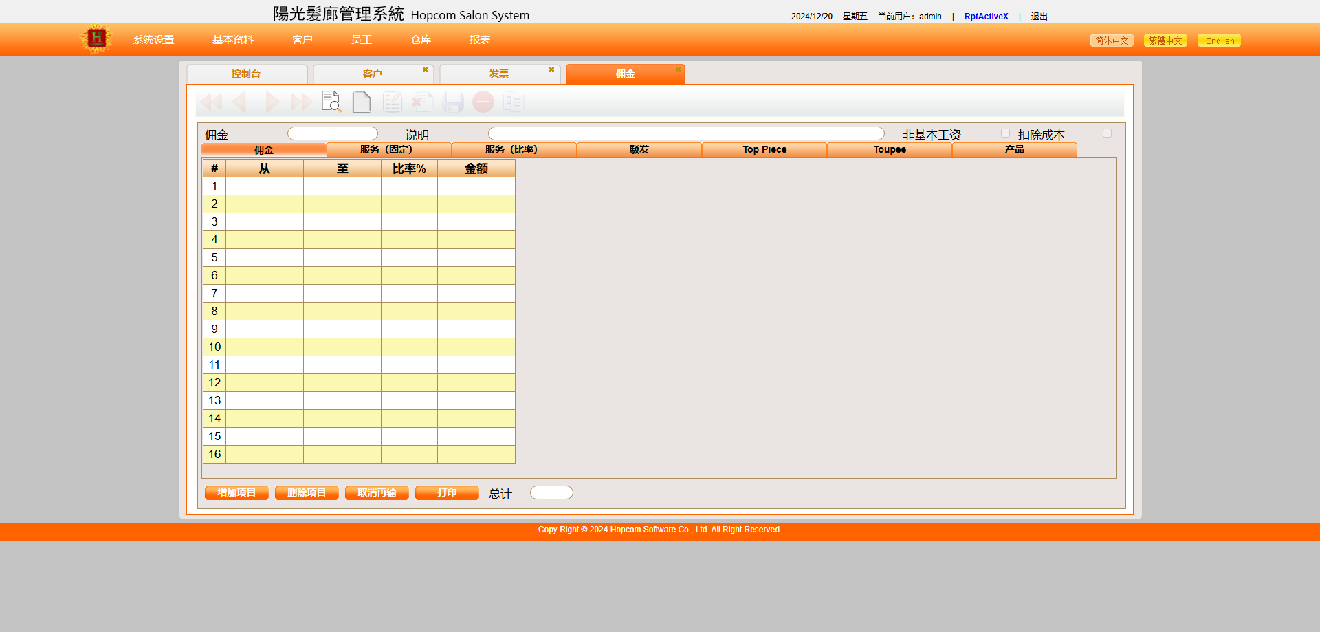The image size is (1320, 632).
Task: Open the 系统设置 menu
Action: click(153, 40)
